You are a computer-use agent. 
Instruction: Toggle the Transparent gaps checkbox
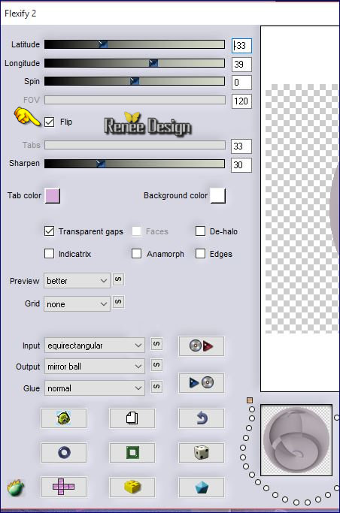point(49,231)
